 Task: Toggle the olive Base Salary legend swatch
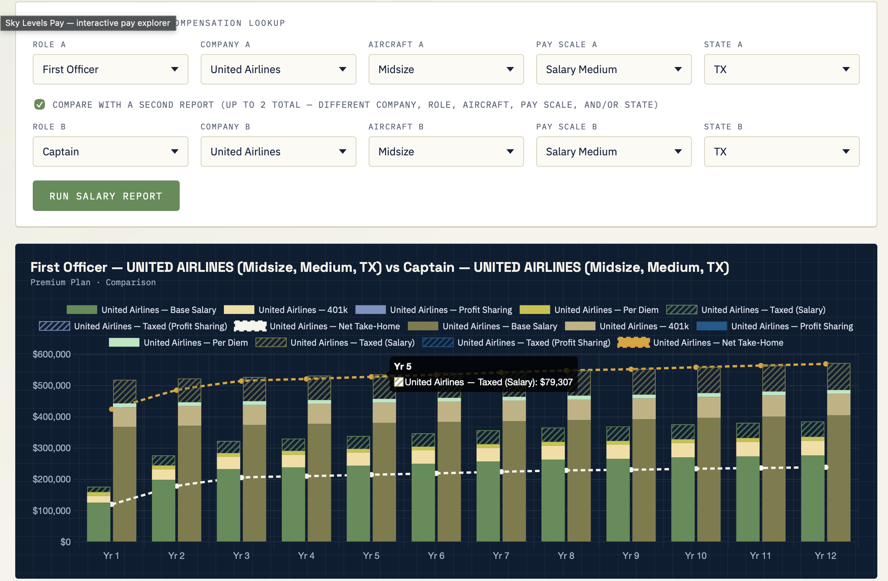pos(423,326)
